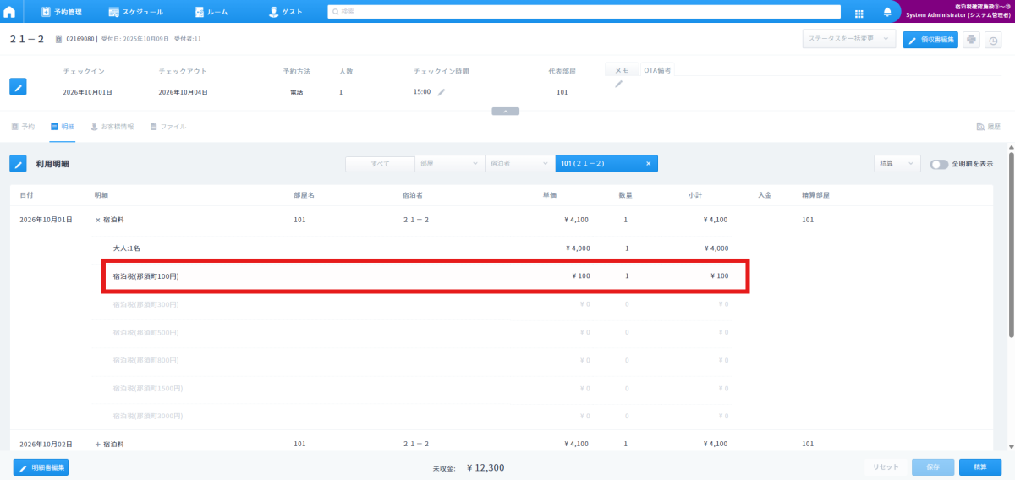Open the apps grid icon
Screen dimensions: 1015x480
click(859, 13)
